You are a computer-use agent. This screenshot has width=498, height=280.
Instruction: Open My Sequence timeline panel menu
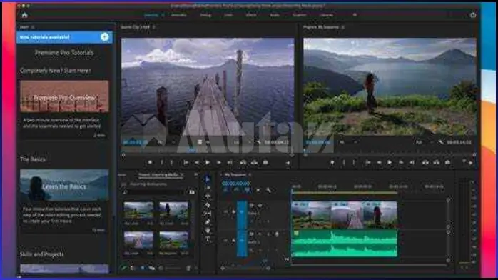pyautogui.click(x=250, y=175)
